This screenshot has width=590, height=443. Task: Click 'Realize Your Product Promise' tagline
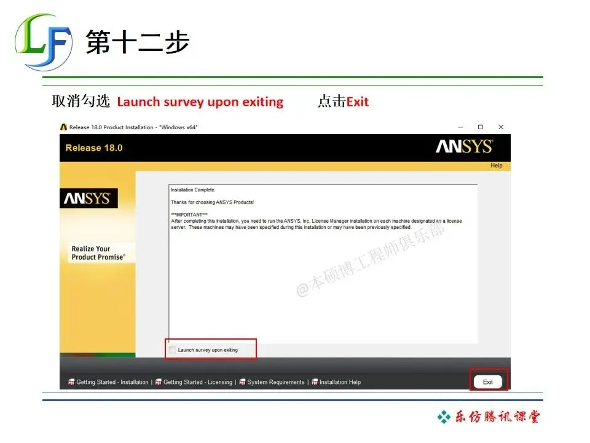(x=98, y=253)
